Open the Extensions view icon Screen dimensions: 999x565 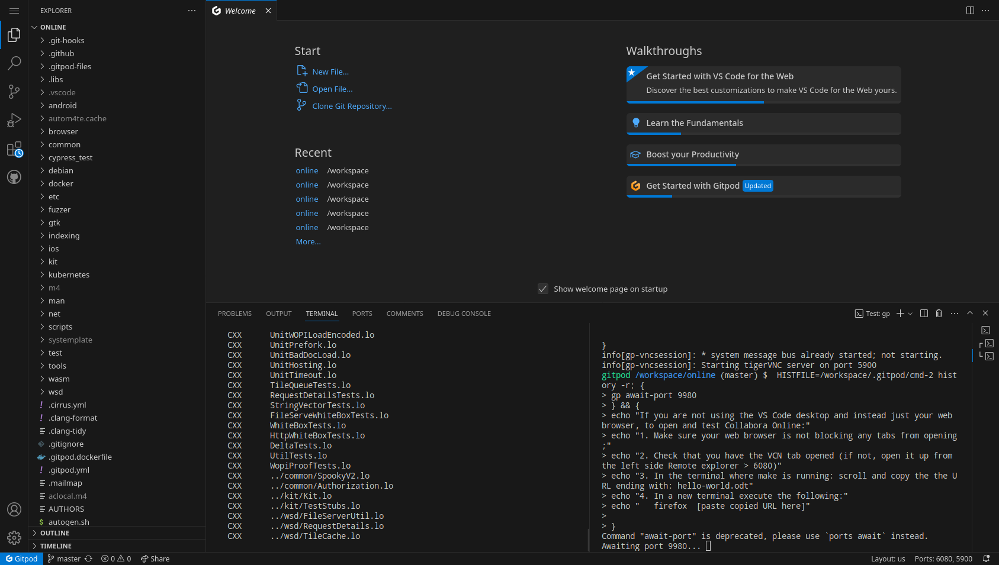point(14,148)
